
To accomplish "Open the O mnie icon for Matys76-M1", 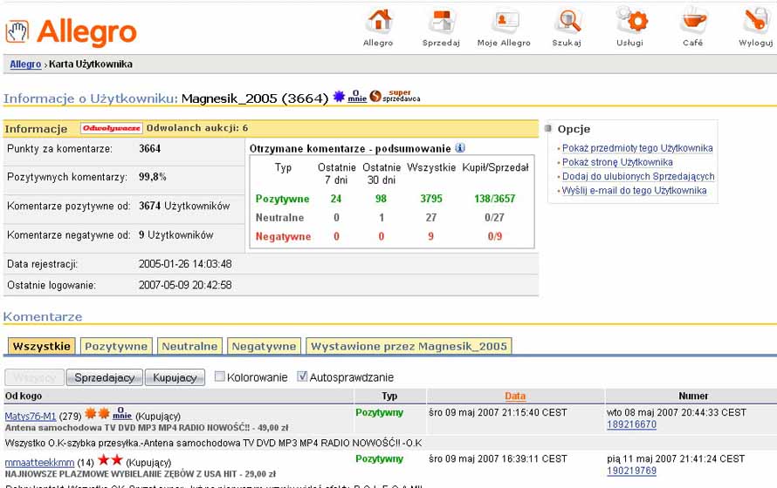I will [122, 414].
